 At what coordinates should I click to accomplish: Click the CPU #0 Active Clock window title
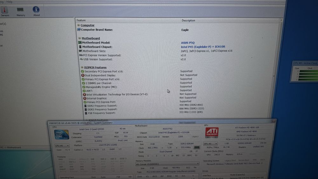(305, 63)
